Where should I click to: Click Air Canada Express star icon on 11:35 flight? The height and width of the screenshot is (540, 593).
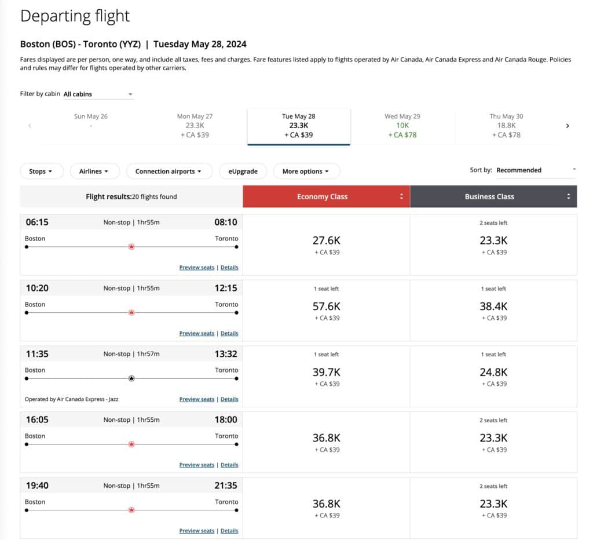click(x=131, y=378)
